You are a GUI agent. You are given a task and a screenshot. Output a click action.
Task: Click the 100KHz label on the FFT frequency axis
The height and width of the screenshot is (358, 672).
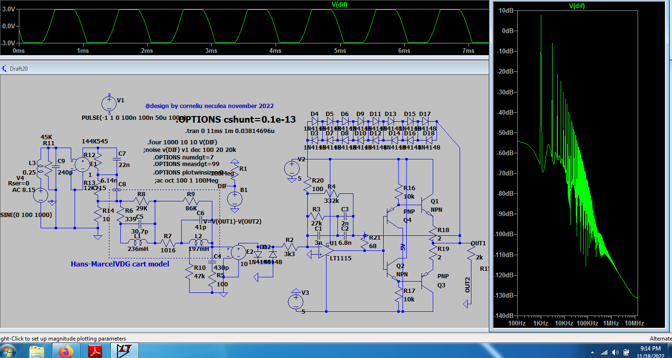tap(587, 324)
